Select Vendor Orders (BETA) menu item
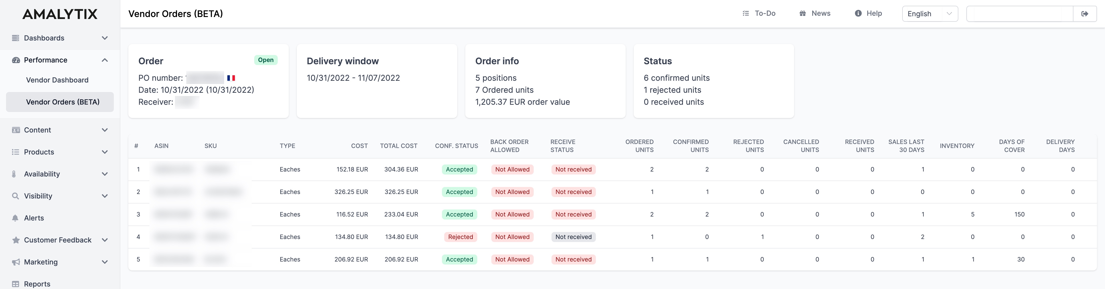1105x289 pixels. pyautogui.click(x=60, y=102)
